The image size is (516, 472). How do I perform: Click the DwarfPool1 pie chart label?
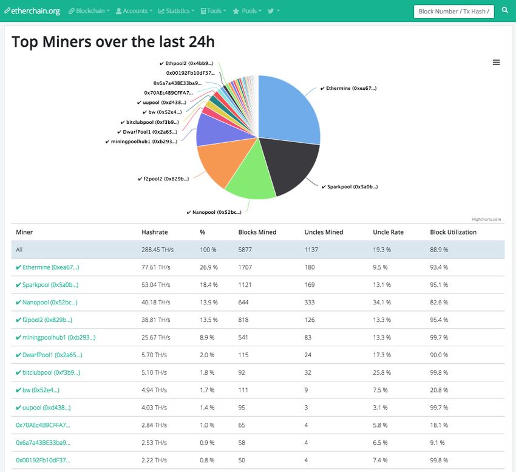[x=147, y=132]
